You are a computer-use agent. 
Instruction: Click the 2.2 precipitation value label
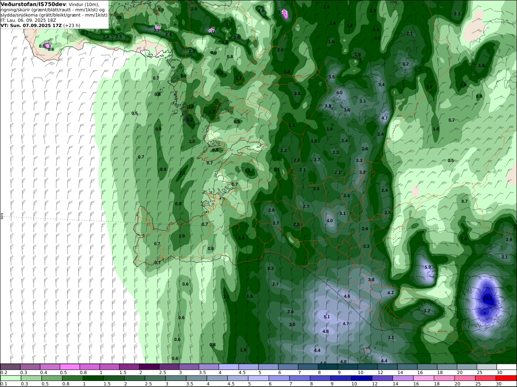click(x=284, y=150)
